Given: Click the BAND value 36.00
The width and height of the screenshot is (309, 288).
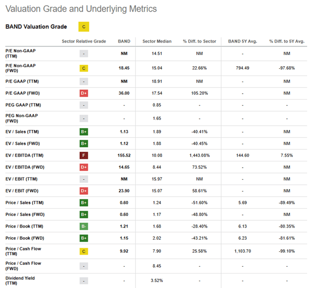Looking at the screenshot, I should pos(124,93).
